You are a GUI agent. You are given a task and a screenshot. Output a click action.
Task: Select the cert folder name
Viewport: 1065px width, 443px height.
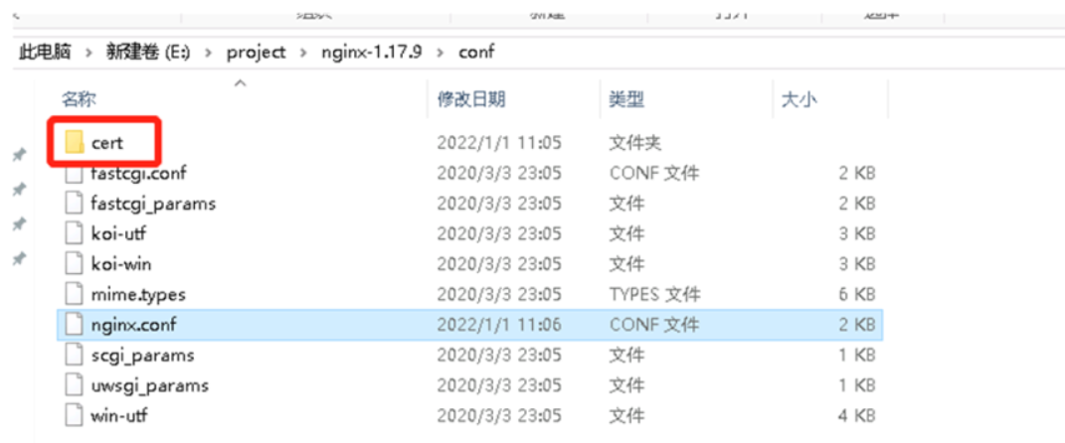pyautogui.click(x=107, y=143)
